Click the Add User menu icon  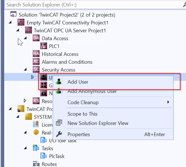tap(59, 82)
